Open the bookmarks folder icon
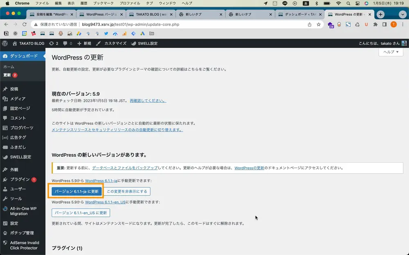Image resolution: width=409 pixels, height=255 pixels. 152,33
